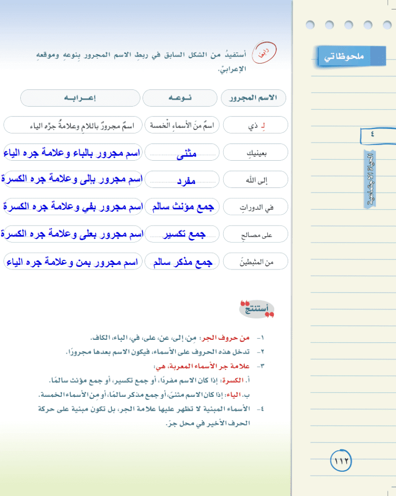
Task: Click the 'لِـ ذي' cell
Action: tap(255, 125)
